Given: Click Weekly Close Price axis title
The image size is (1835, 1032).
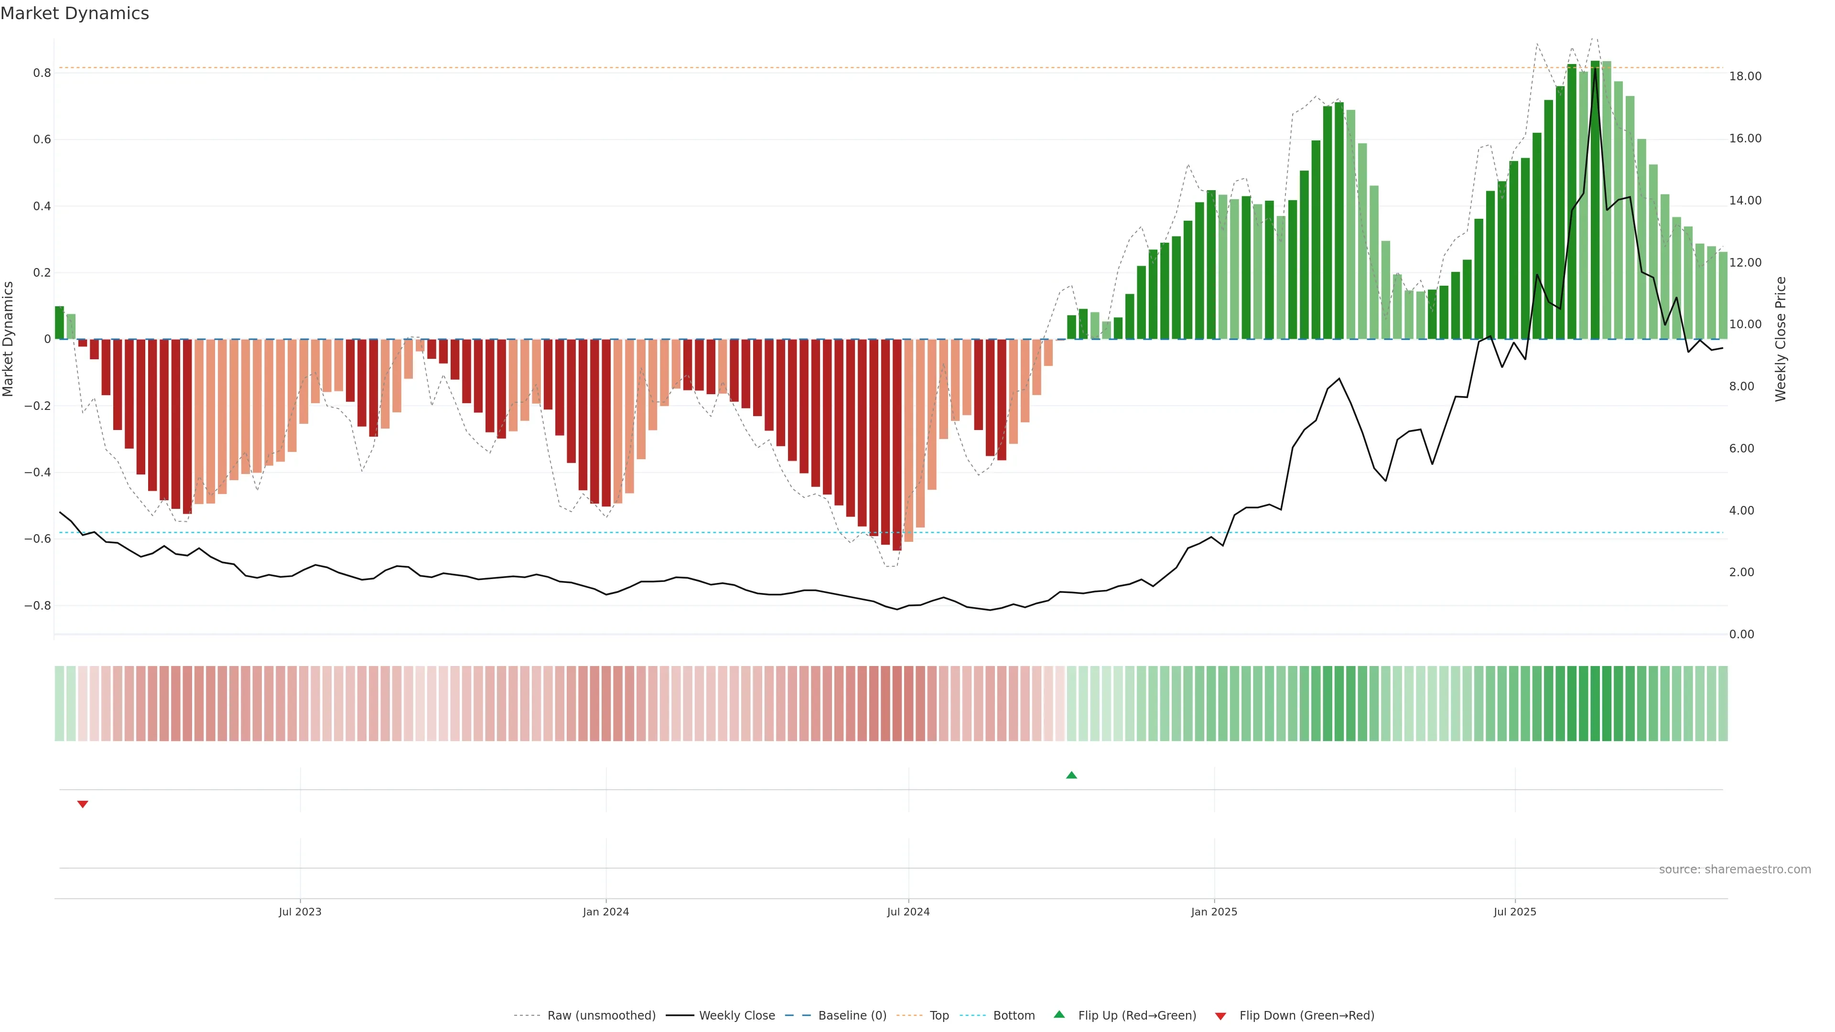Looking at the screenshot, I should coord(1780,339).
